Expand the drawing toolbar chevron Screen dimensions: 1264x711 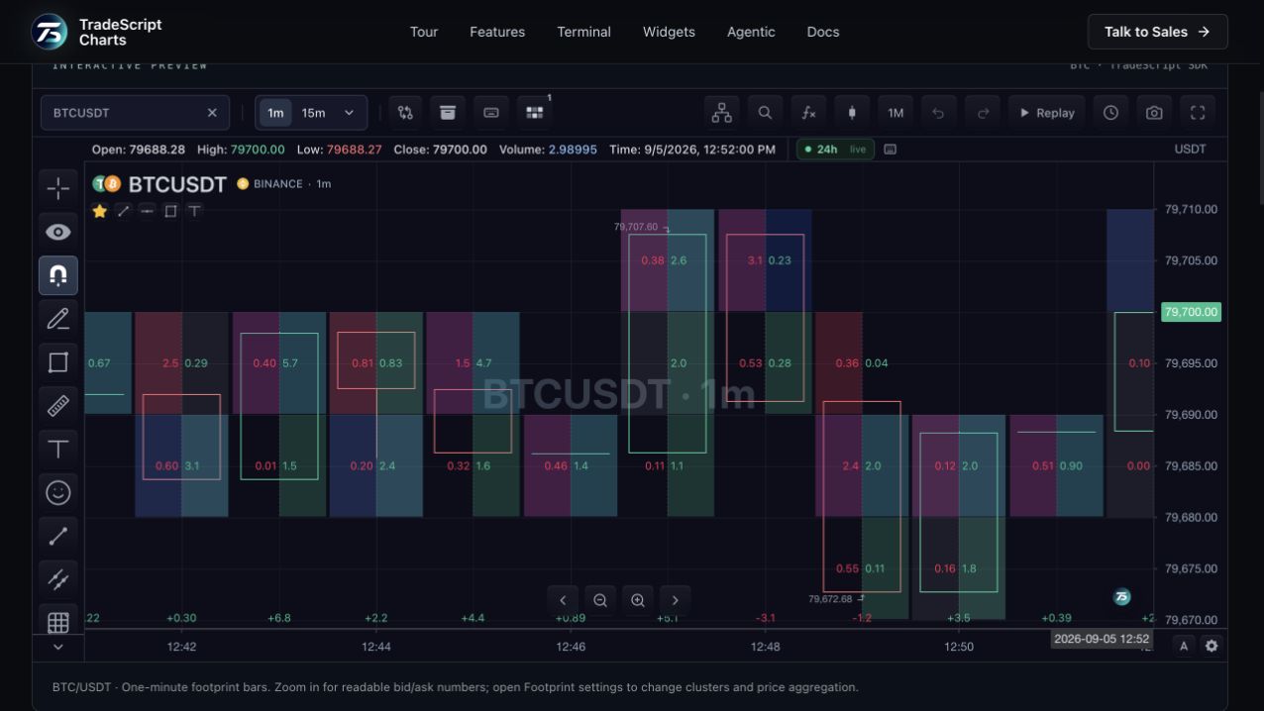click(x=58, y=647)
